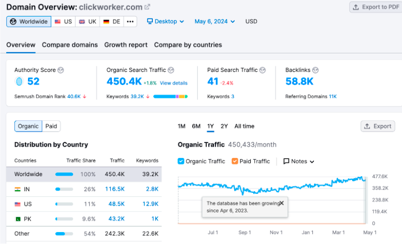402x244 pixels.
Task: Open the Overview tab
Action: (x=21, y=45)
